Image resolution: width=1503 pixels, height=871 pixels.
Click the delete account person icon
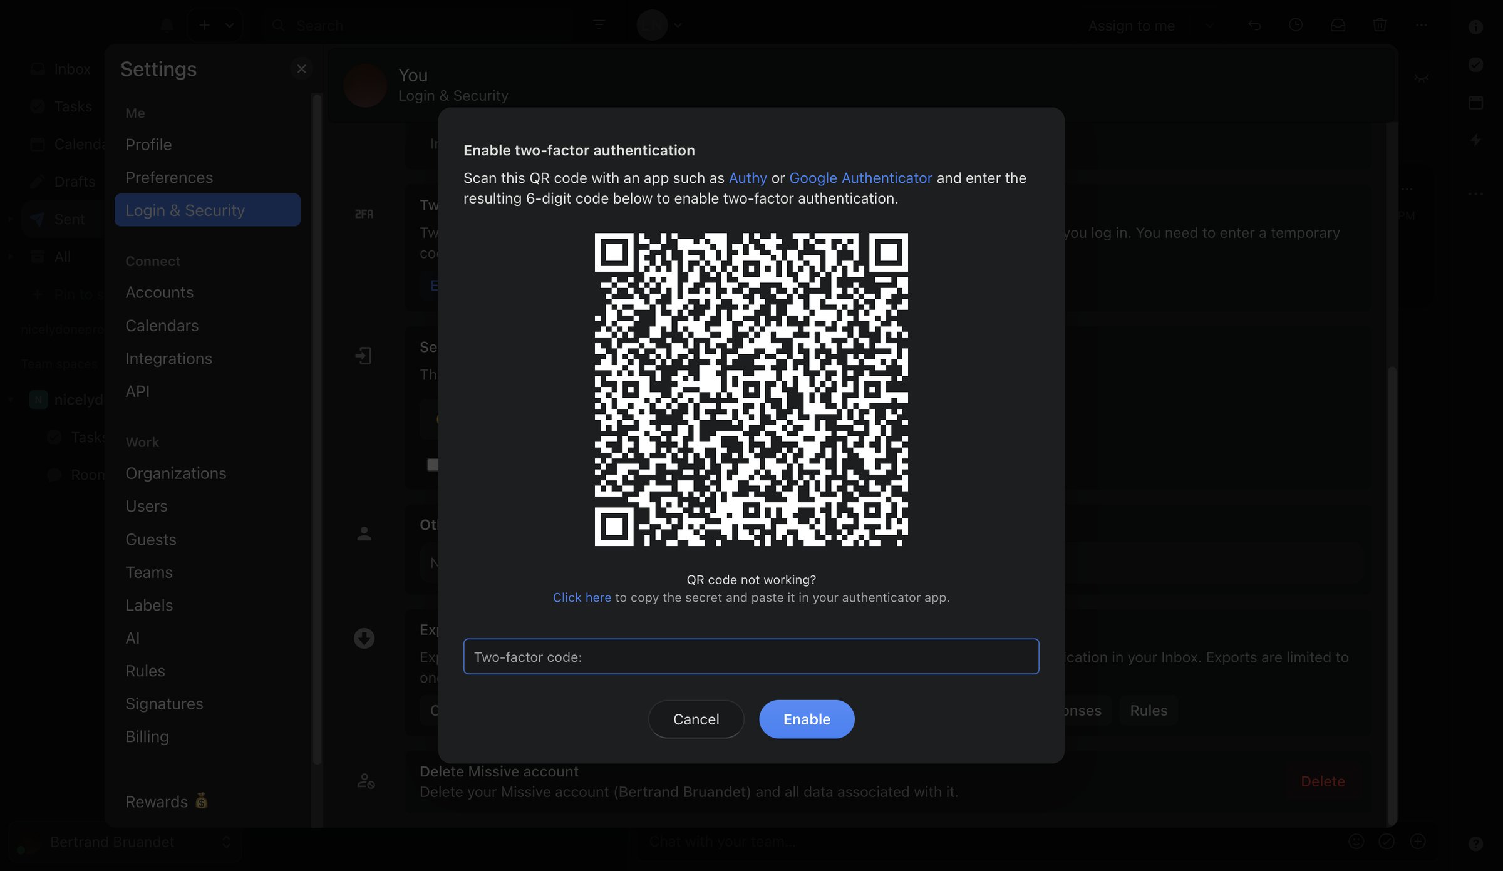coord(366,781)
